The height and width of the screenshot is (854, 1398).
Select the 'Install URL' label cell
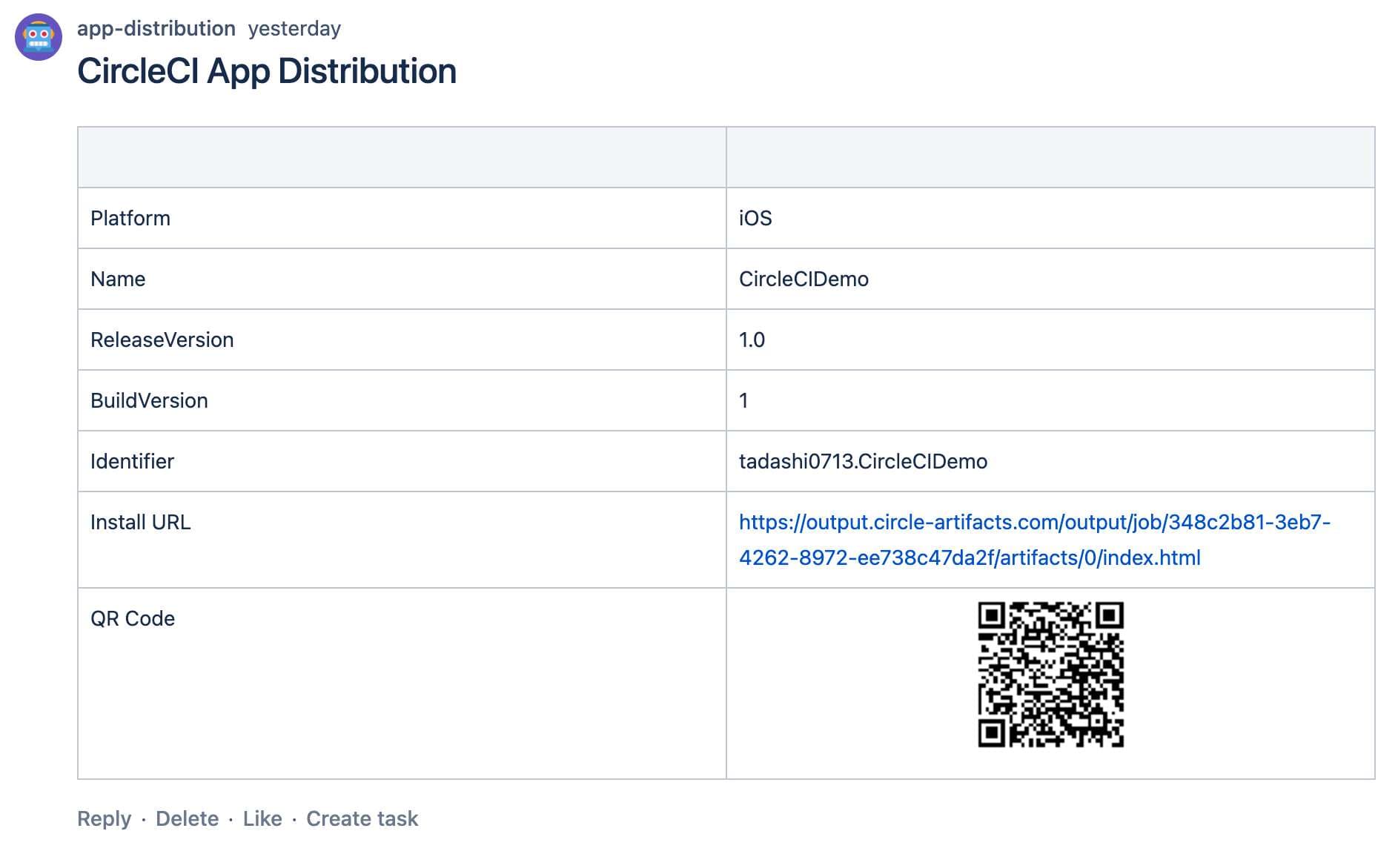(402, 540)
